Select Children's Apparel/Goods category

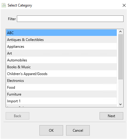[x=61, y=74]
